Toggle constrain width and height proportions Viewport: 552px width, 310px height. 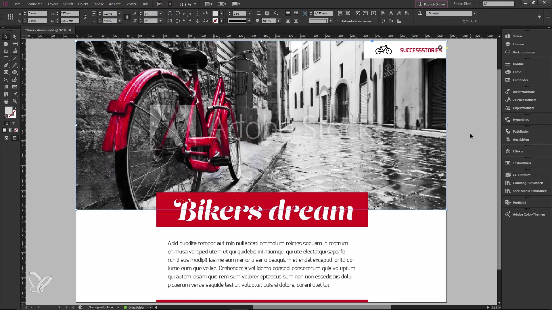(x=85, y=17)
